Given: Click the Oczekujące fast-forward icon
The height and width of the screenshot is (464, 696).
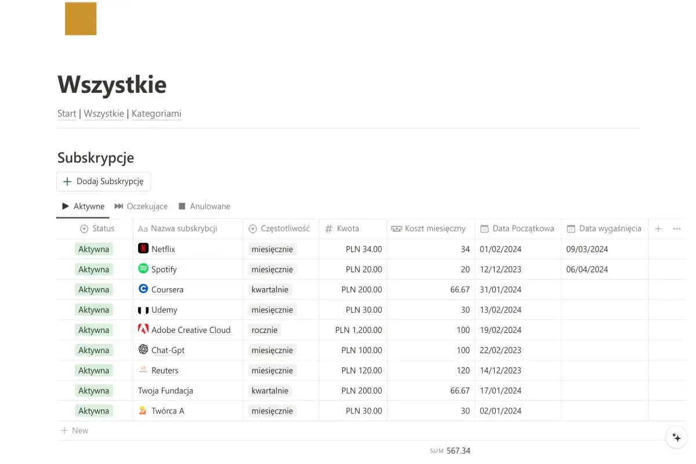Looking at the screenshot, I should [x=119, y=206].
